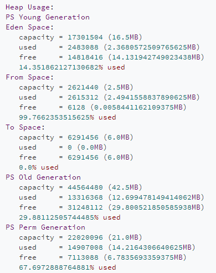Click Old Generation used value 13316368

[x=85, y=197]
